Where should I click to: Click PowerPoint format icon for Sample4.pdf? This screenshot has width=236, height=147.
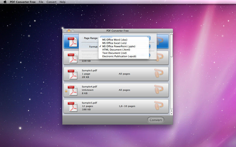pyautogui.click(x=159, y=89)
